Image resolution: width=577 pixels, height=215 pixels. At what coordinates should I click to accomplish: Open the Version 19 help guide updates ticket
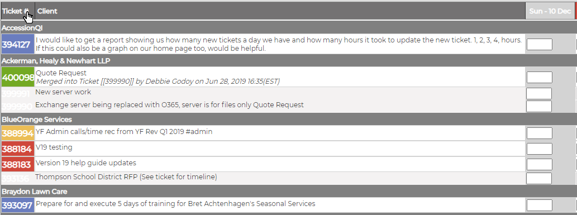(86, 163)
